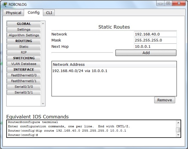188x149 pixels.
Task: Expand the GLOBAL section header
Action: pos(24,24)
